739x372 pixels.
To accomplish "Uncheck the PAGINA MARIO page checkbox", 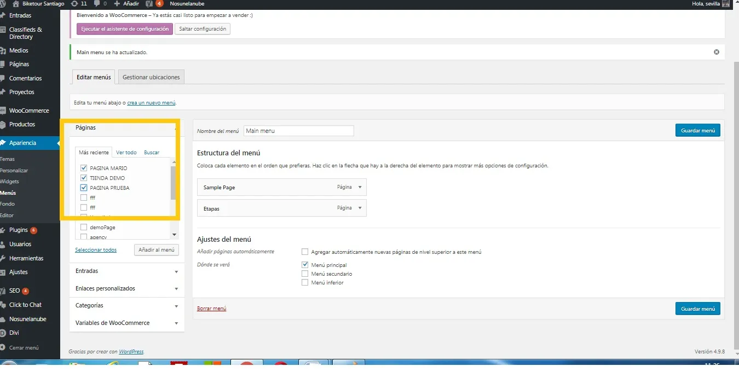I will 84,168.
